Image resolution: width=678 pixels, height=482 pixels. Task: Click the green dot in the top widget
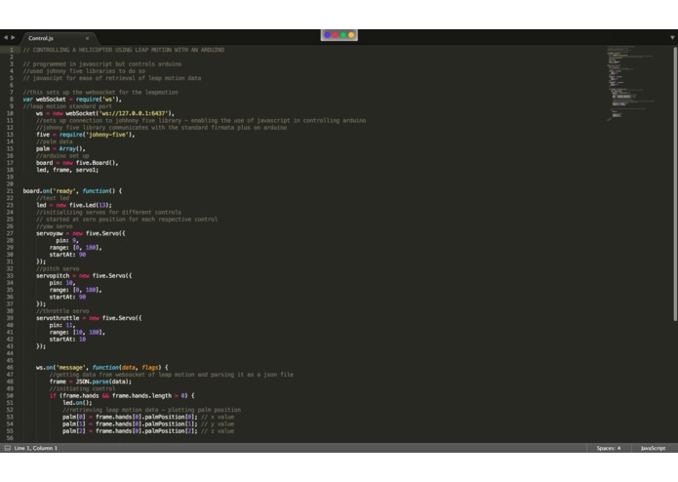point(343,35)
